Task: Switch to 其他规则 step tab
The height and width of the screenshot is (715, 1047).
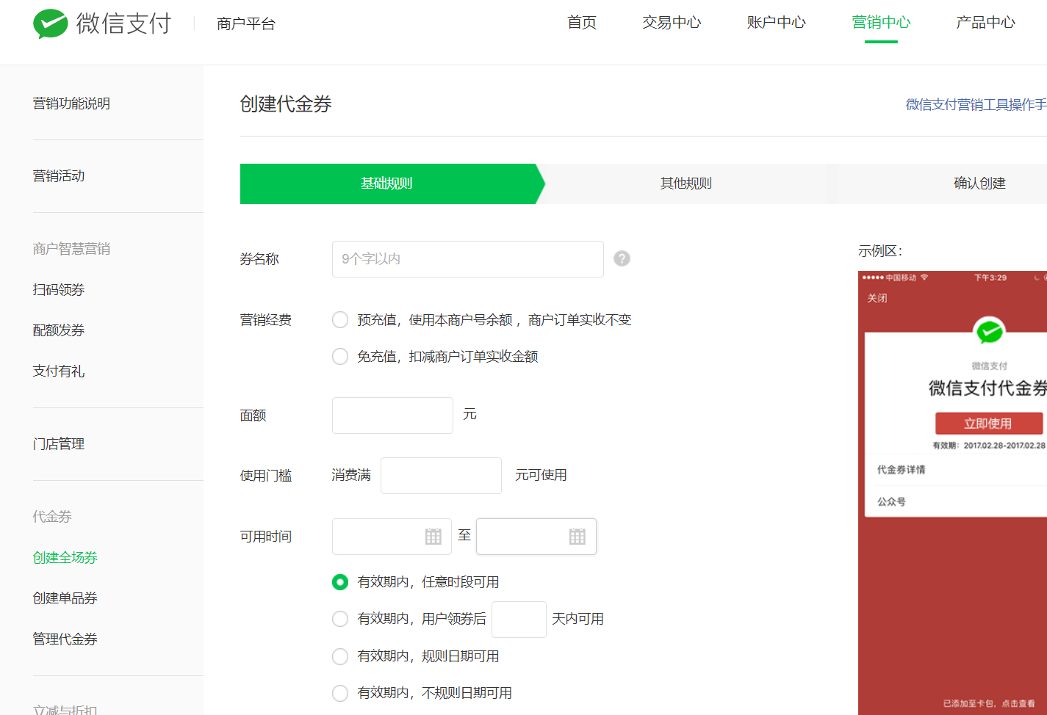Action: point(686,184)
